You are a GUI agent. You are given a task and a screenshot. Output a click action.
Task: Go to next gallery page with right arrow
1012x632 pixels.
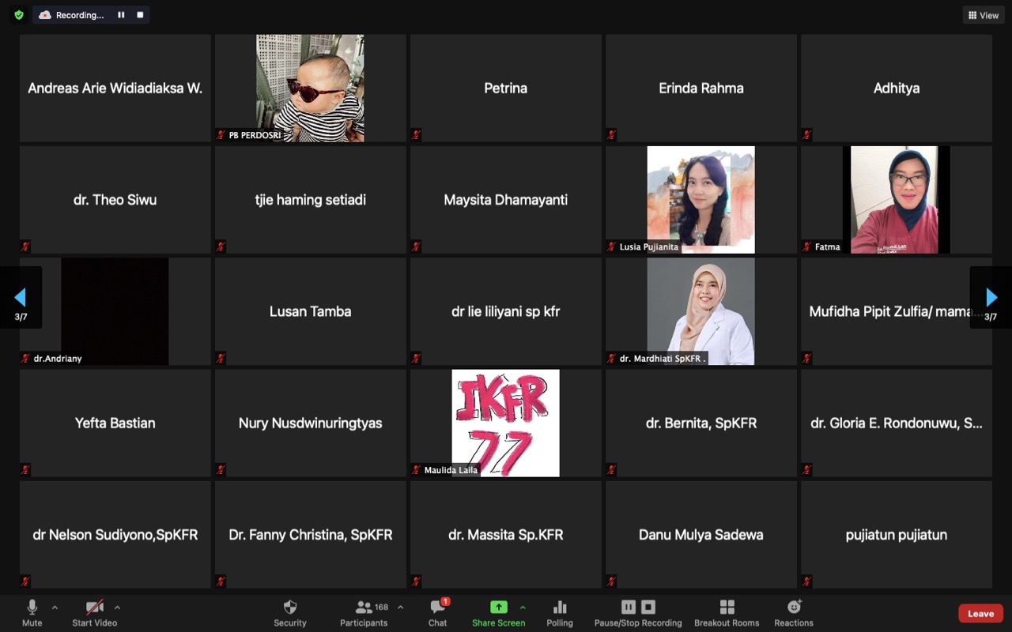point(991,298)
